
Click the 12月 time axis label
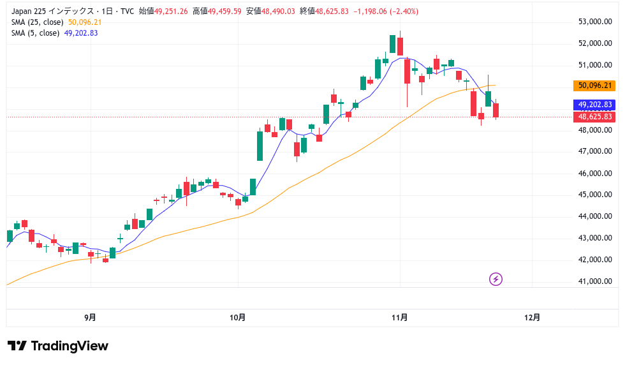tap(533, 317)
